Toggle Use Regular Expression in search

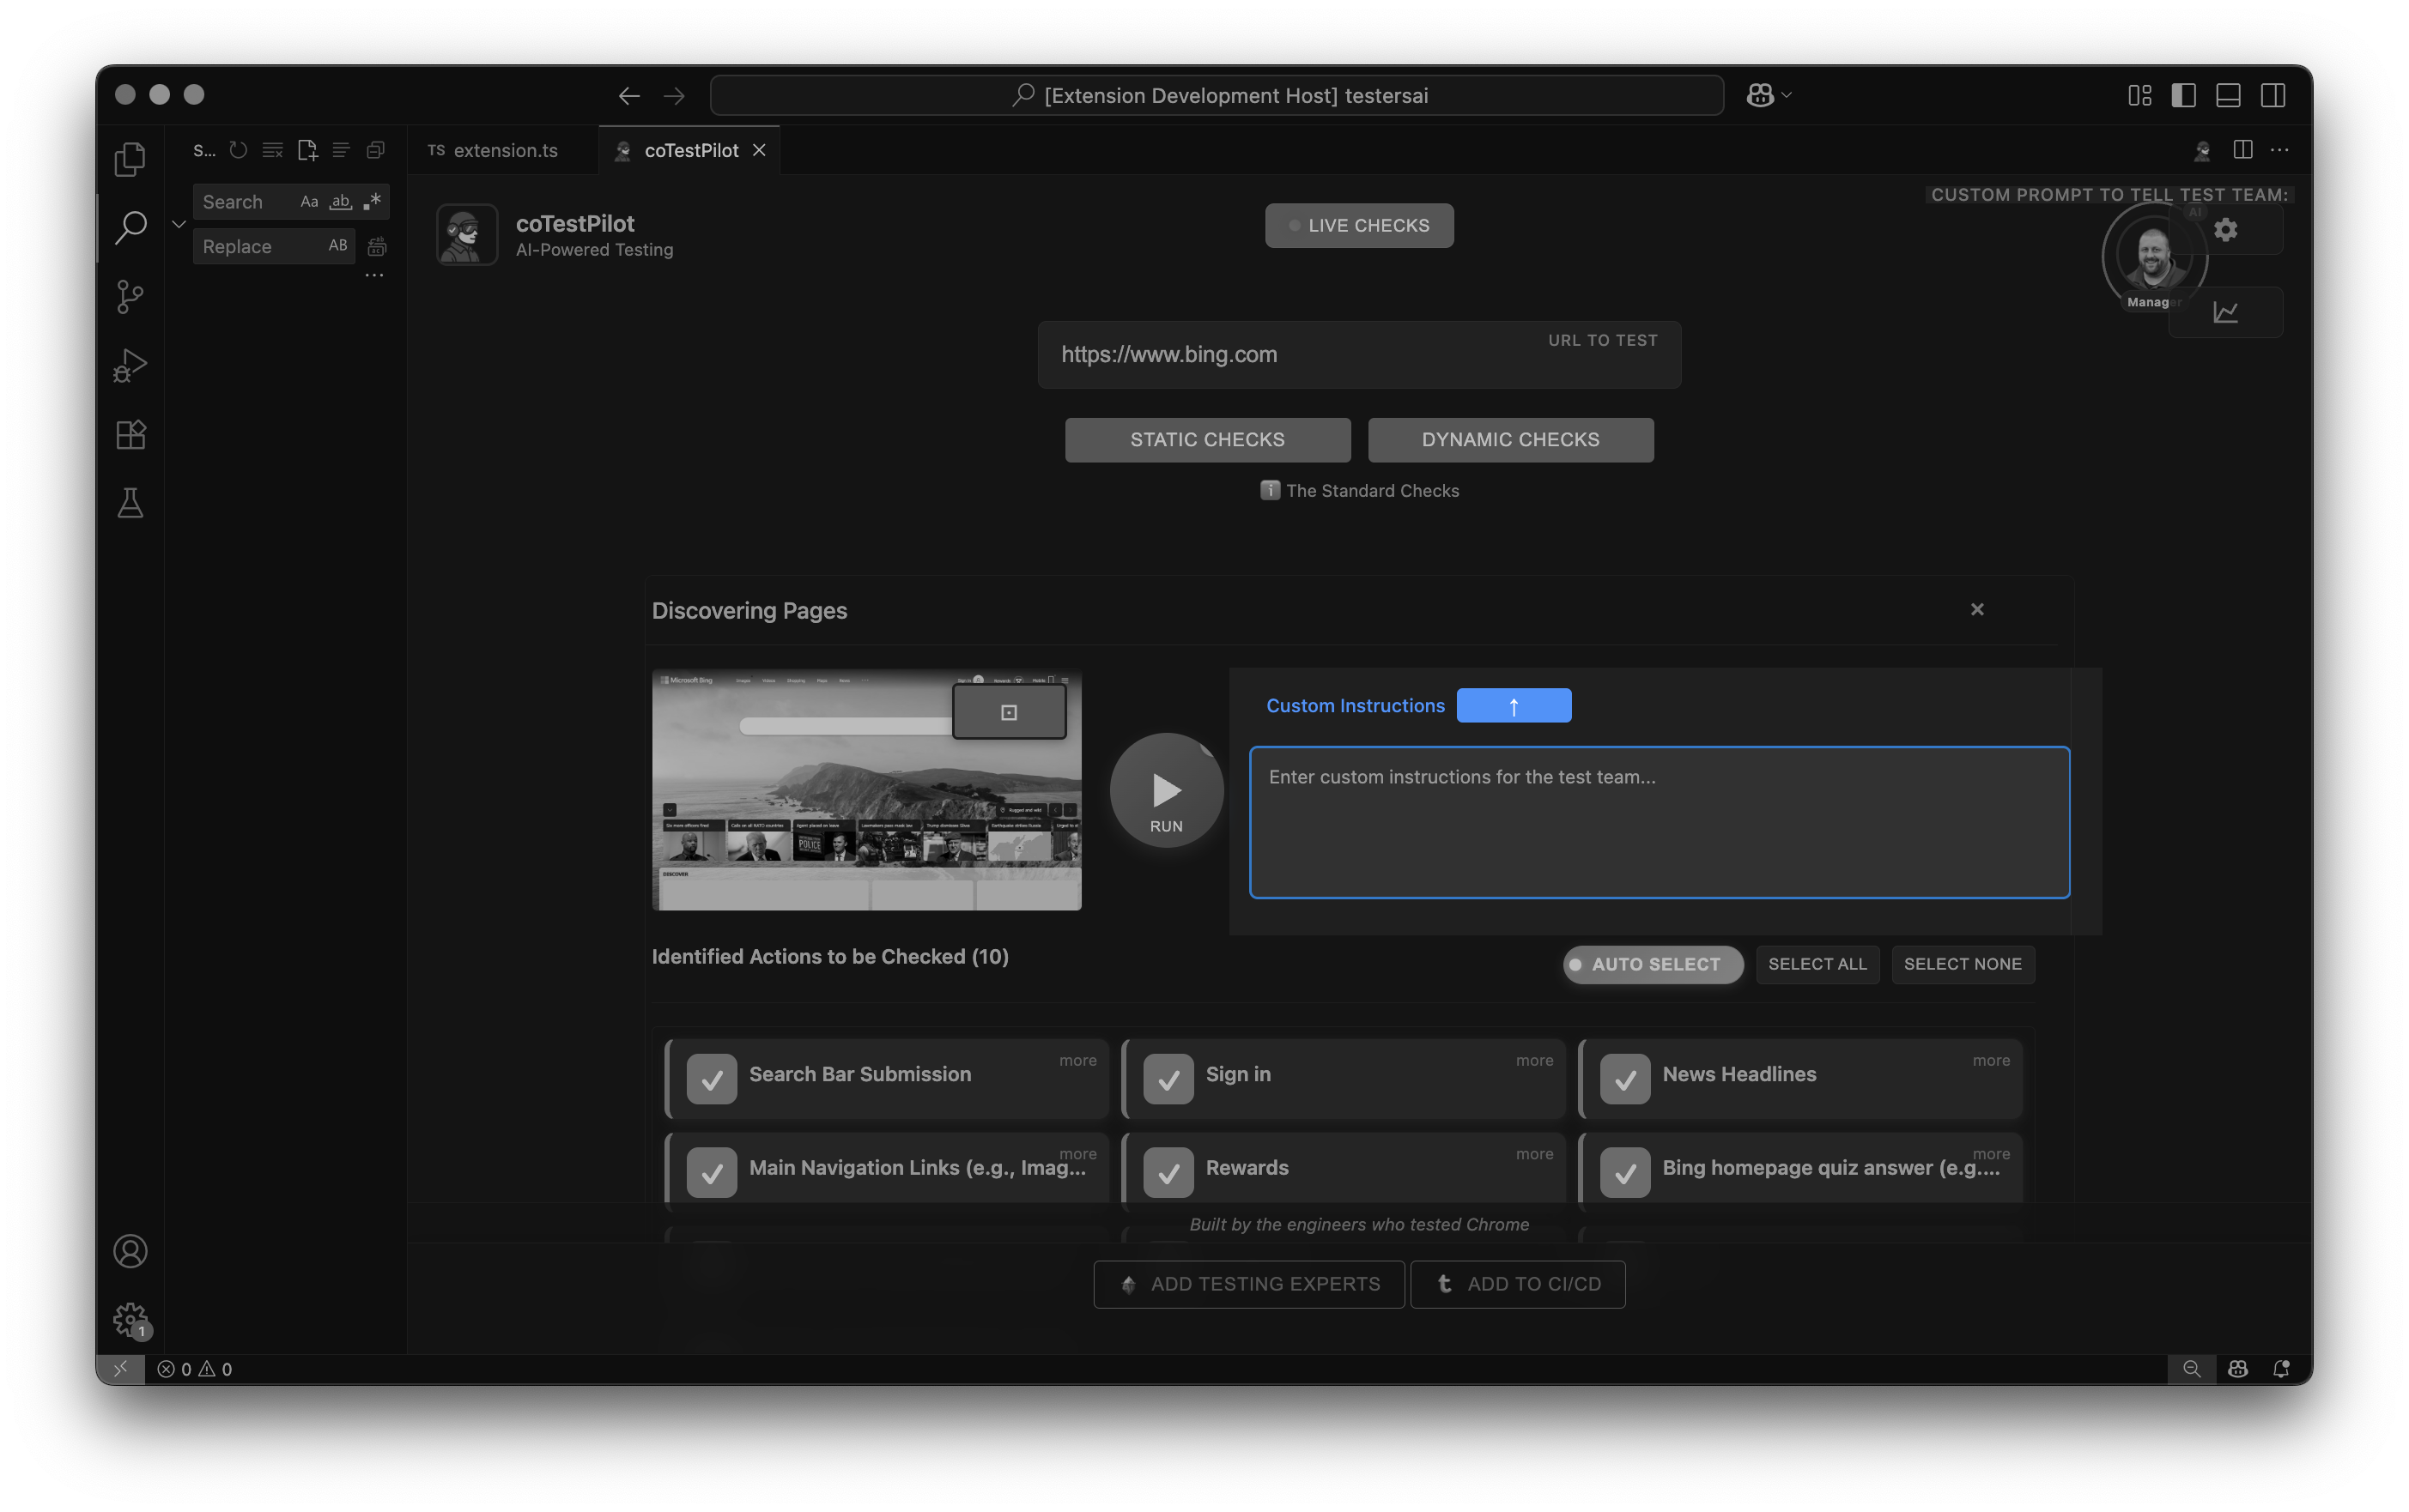(372, 202)
